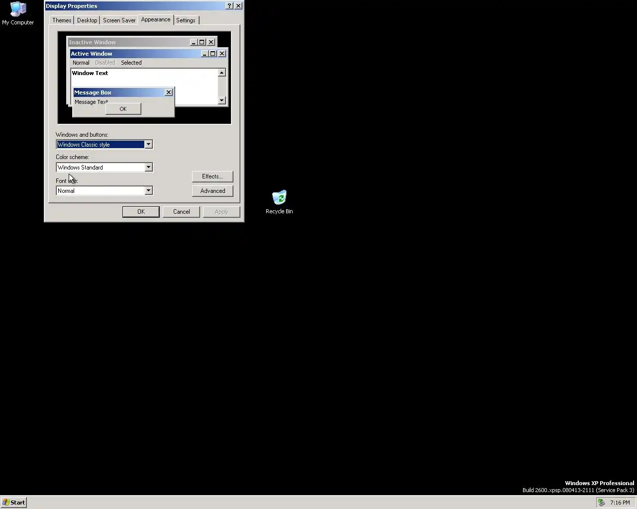The width and height of the screenshot is (637, 509).
Task: Click the preview Inactive Window minimize icon
Action: pos(194,42)
